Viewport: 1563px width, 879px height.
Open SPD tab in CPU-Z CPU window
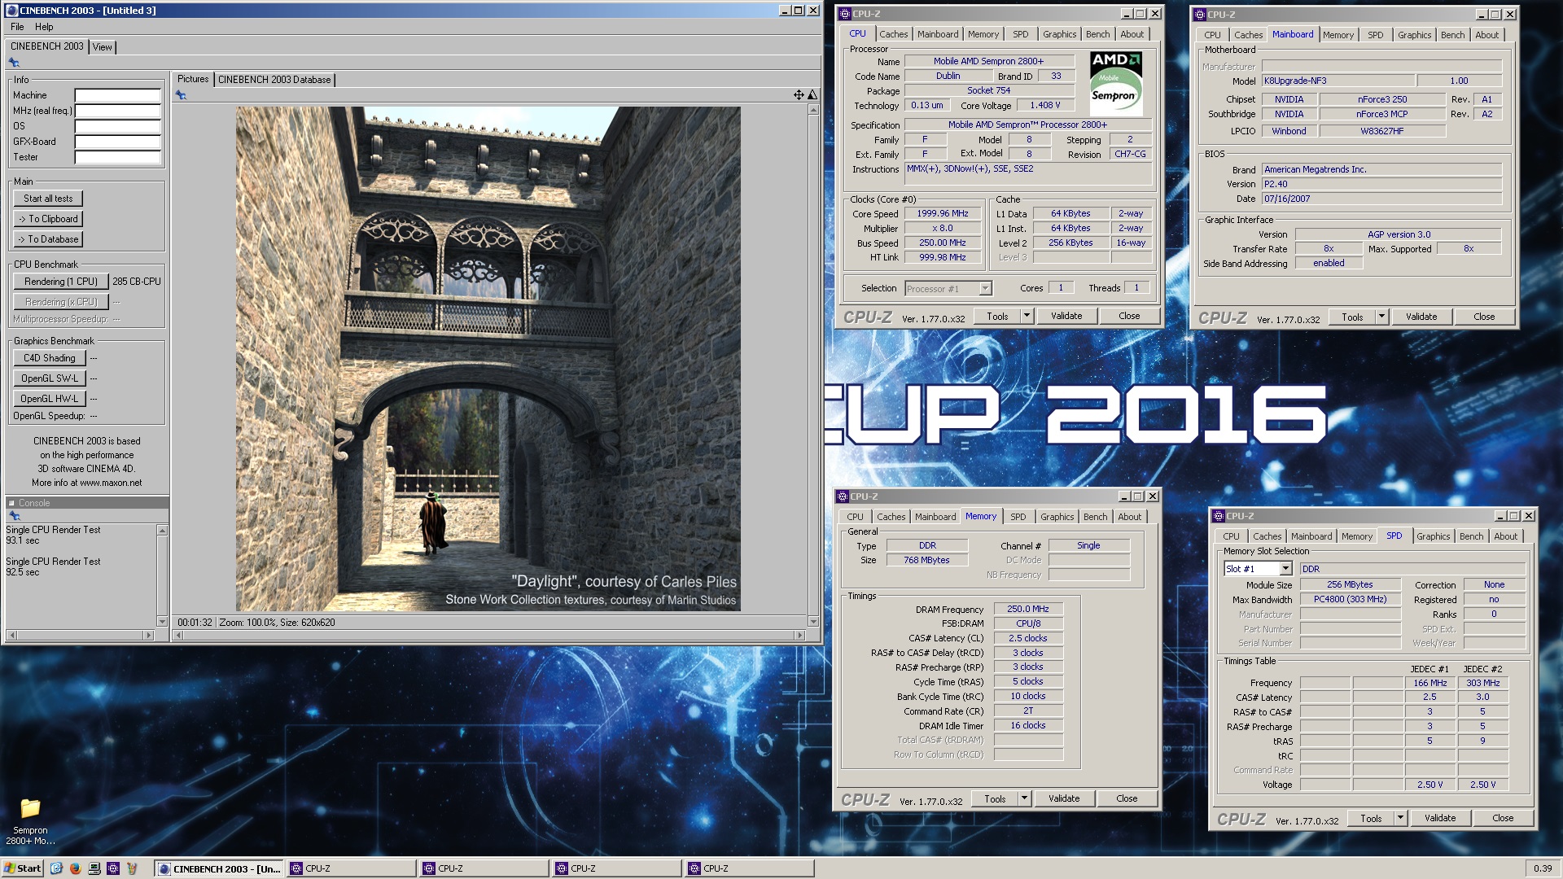pos(1020,34)
